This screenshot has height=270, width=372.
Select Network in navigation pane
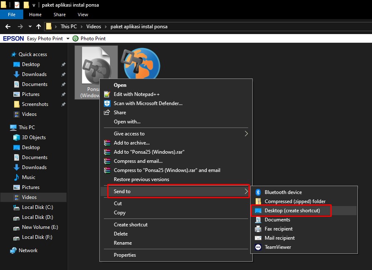pos(28,250)
